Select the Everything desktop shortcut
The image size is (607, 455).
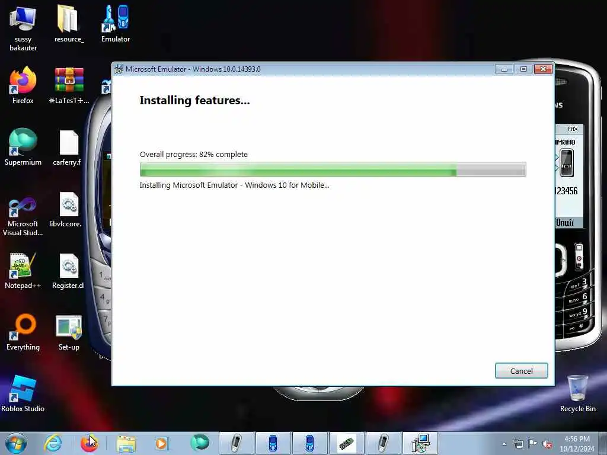[23, 332]
